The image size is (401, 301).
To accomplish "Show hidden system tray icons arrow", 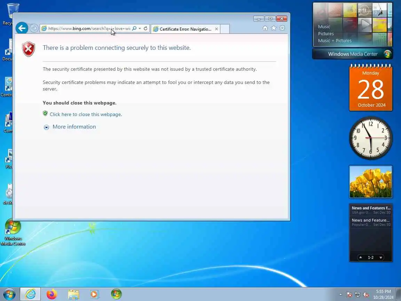I will [340, 295].
